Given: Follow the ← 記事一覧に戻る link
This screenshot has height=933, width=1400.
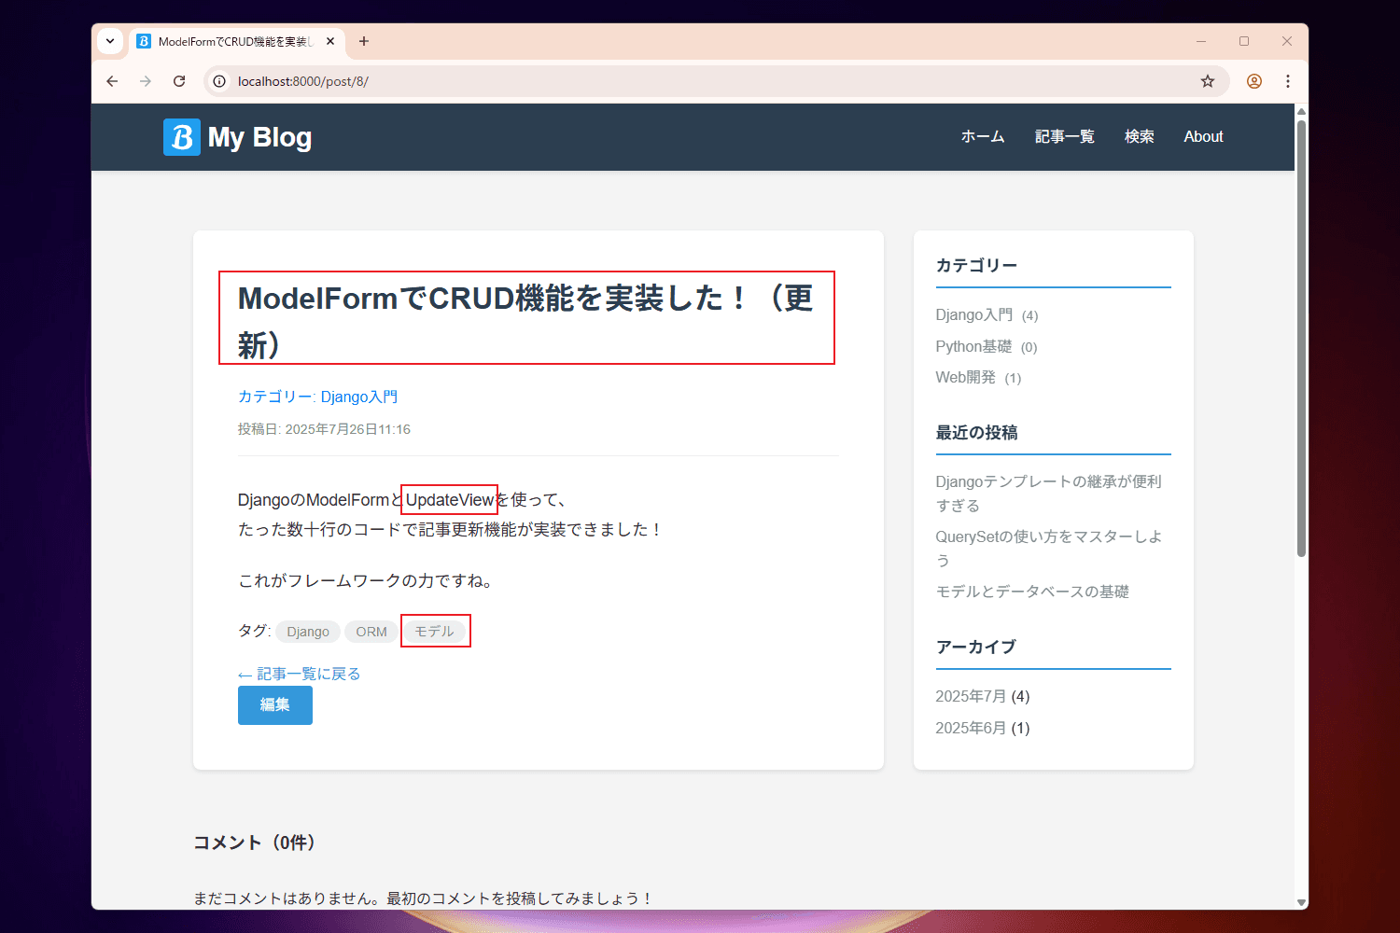Looking at the screenshot, I should click(x=299, y=674).
